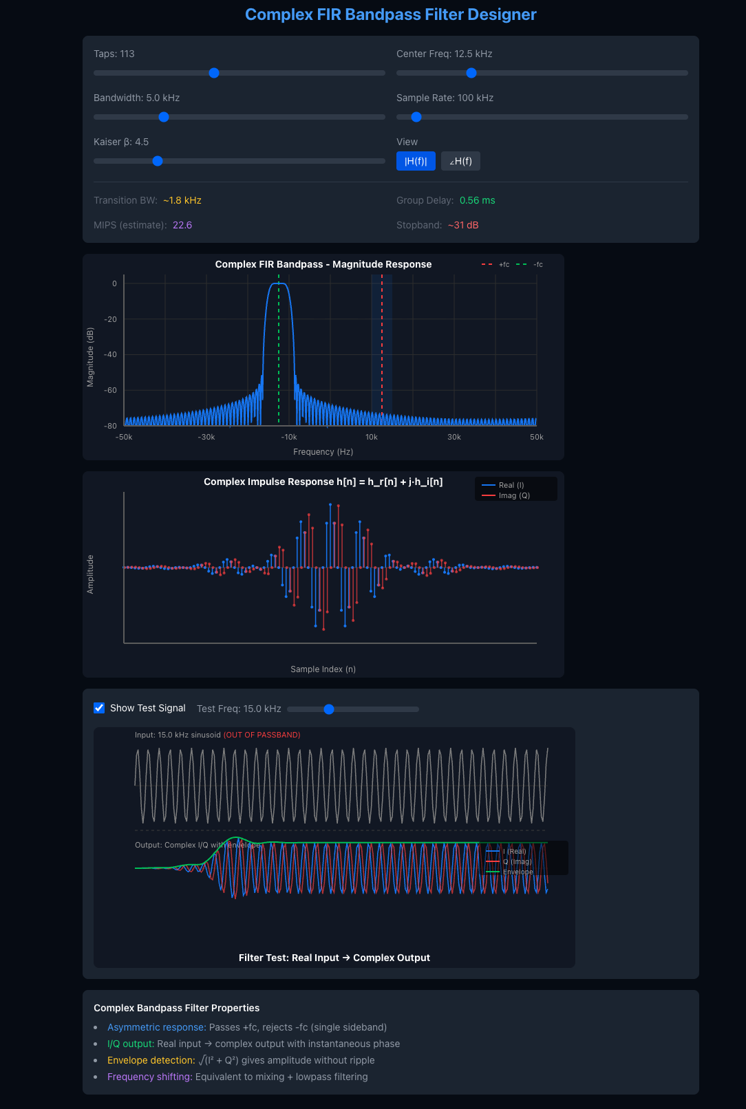This screenshot has height=1109, width=746.
Task: Click the Envelope legend entry in output plot
Action: (509, 872)
